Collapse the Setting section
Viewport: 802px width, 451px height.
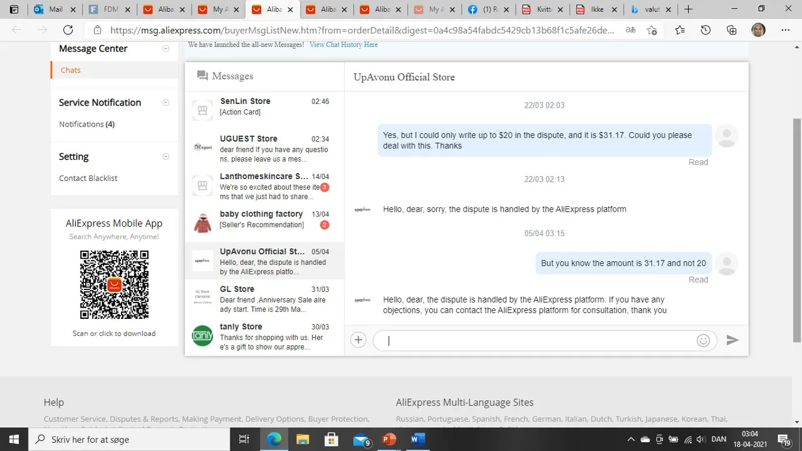[x=165, y=156]
